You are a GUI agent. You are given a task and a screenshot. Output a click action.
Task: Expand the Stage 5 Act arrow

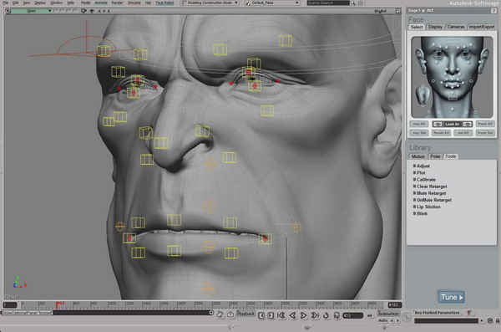[x=423, y=11]
